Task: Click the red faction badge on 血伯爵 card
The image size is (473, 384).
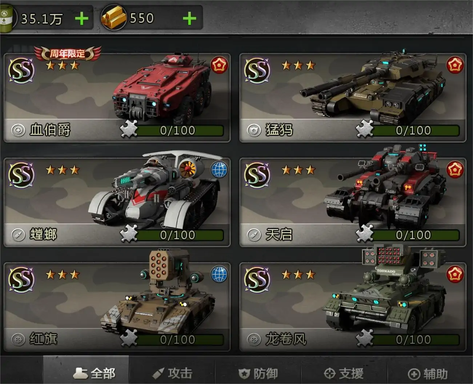Action: [x=220, y=65]
